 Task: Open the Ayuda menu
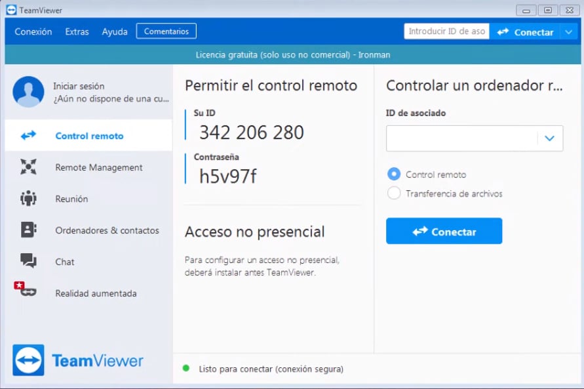(x=115, y=31)
